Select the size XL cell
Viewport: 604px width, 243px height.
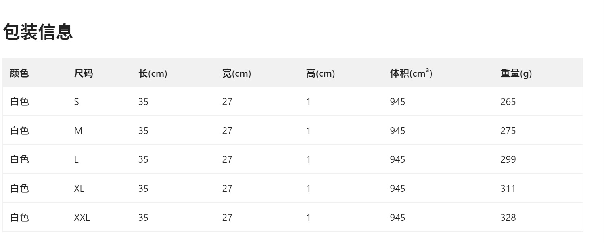tap(79, 189)
